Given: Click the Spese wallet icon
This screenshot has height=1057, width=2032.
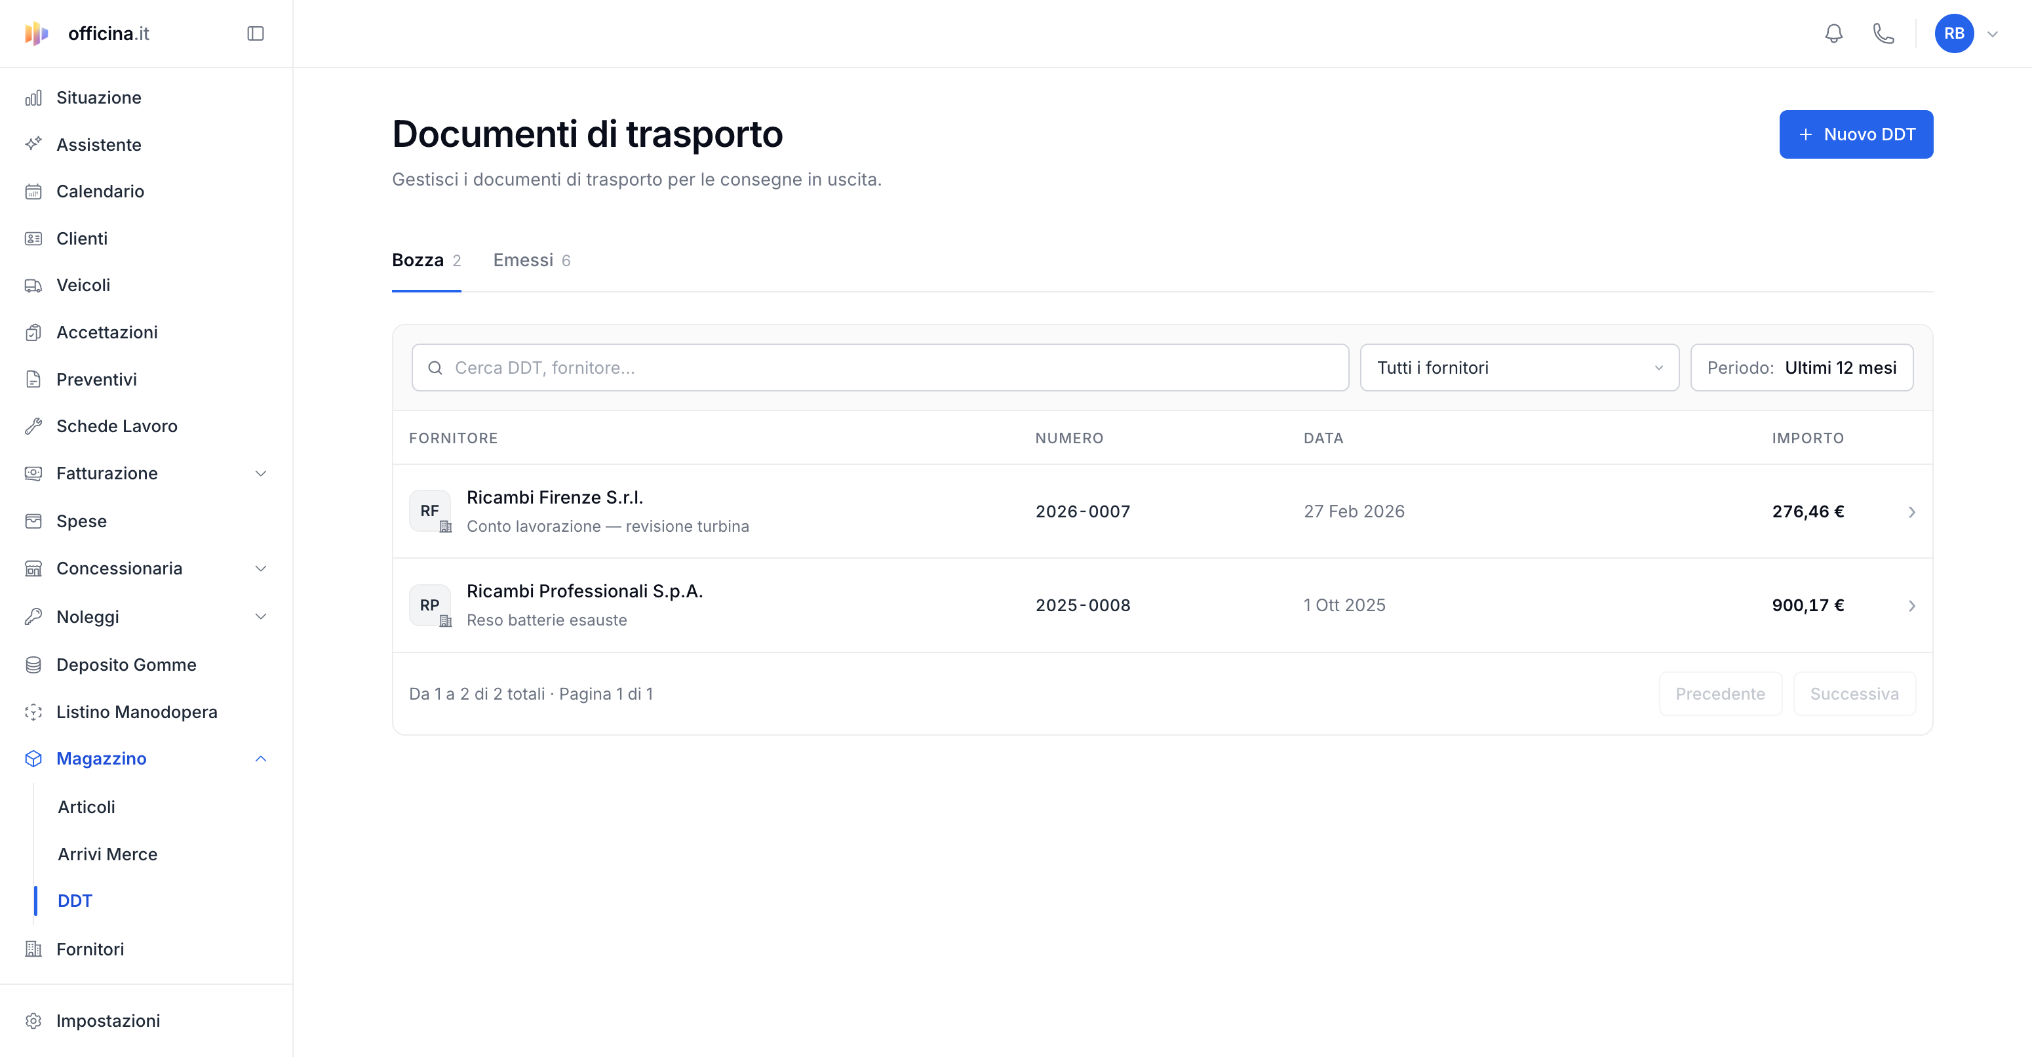Looking at the screenshot, I should point(33,521).
